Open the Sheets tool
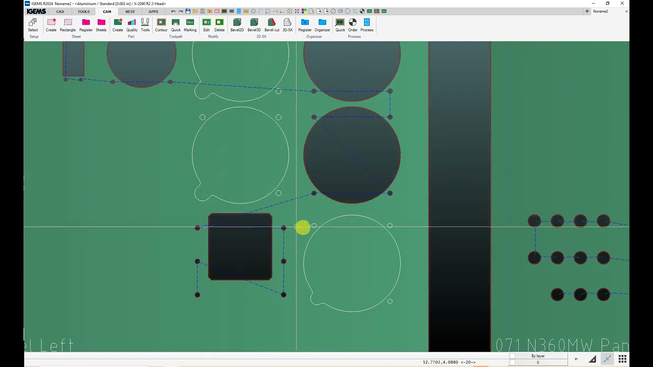 [x=101, y=25]
